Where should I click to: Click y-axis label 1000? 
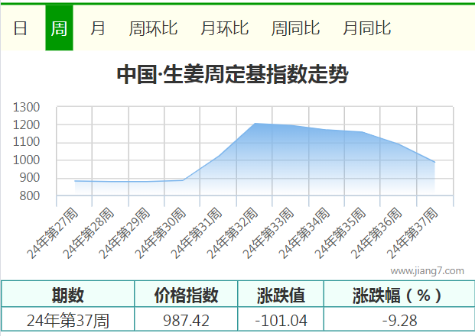point(26,160)
